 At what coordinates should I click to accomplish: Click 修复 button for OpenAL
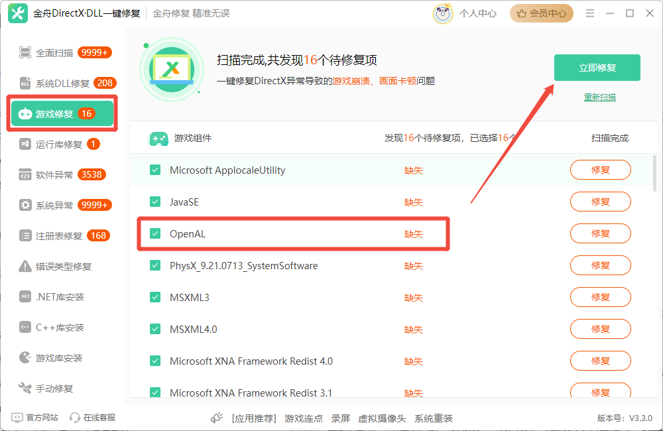[601, 233]
